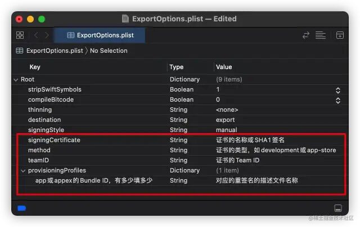Click String type of signingStyle row
This screenshot has width=360, height=227.
(x=179, y=130)
